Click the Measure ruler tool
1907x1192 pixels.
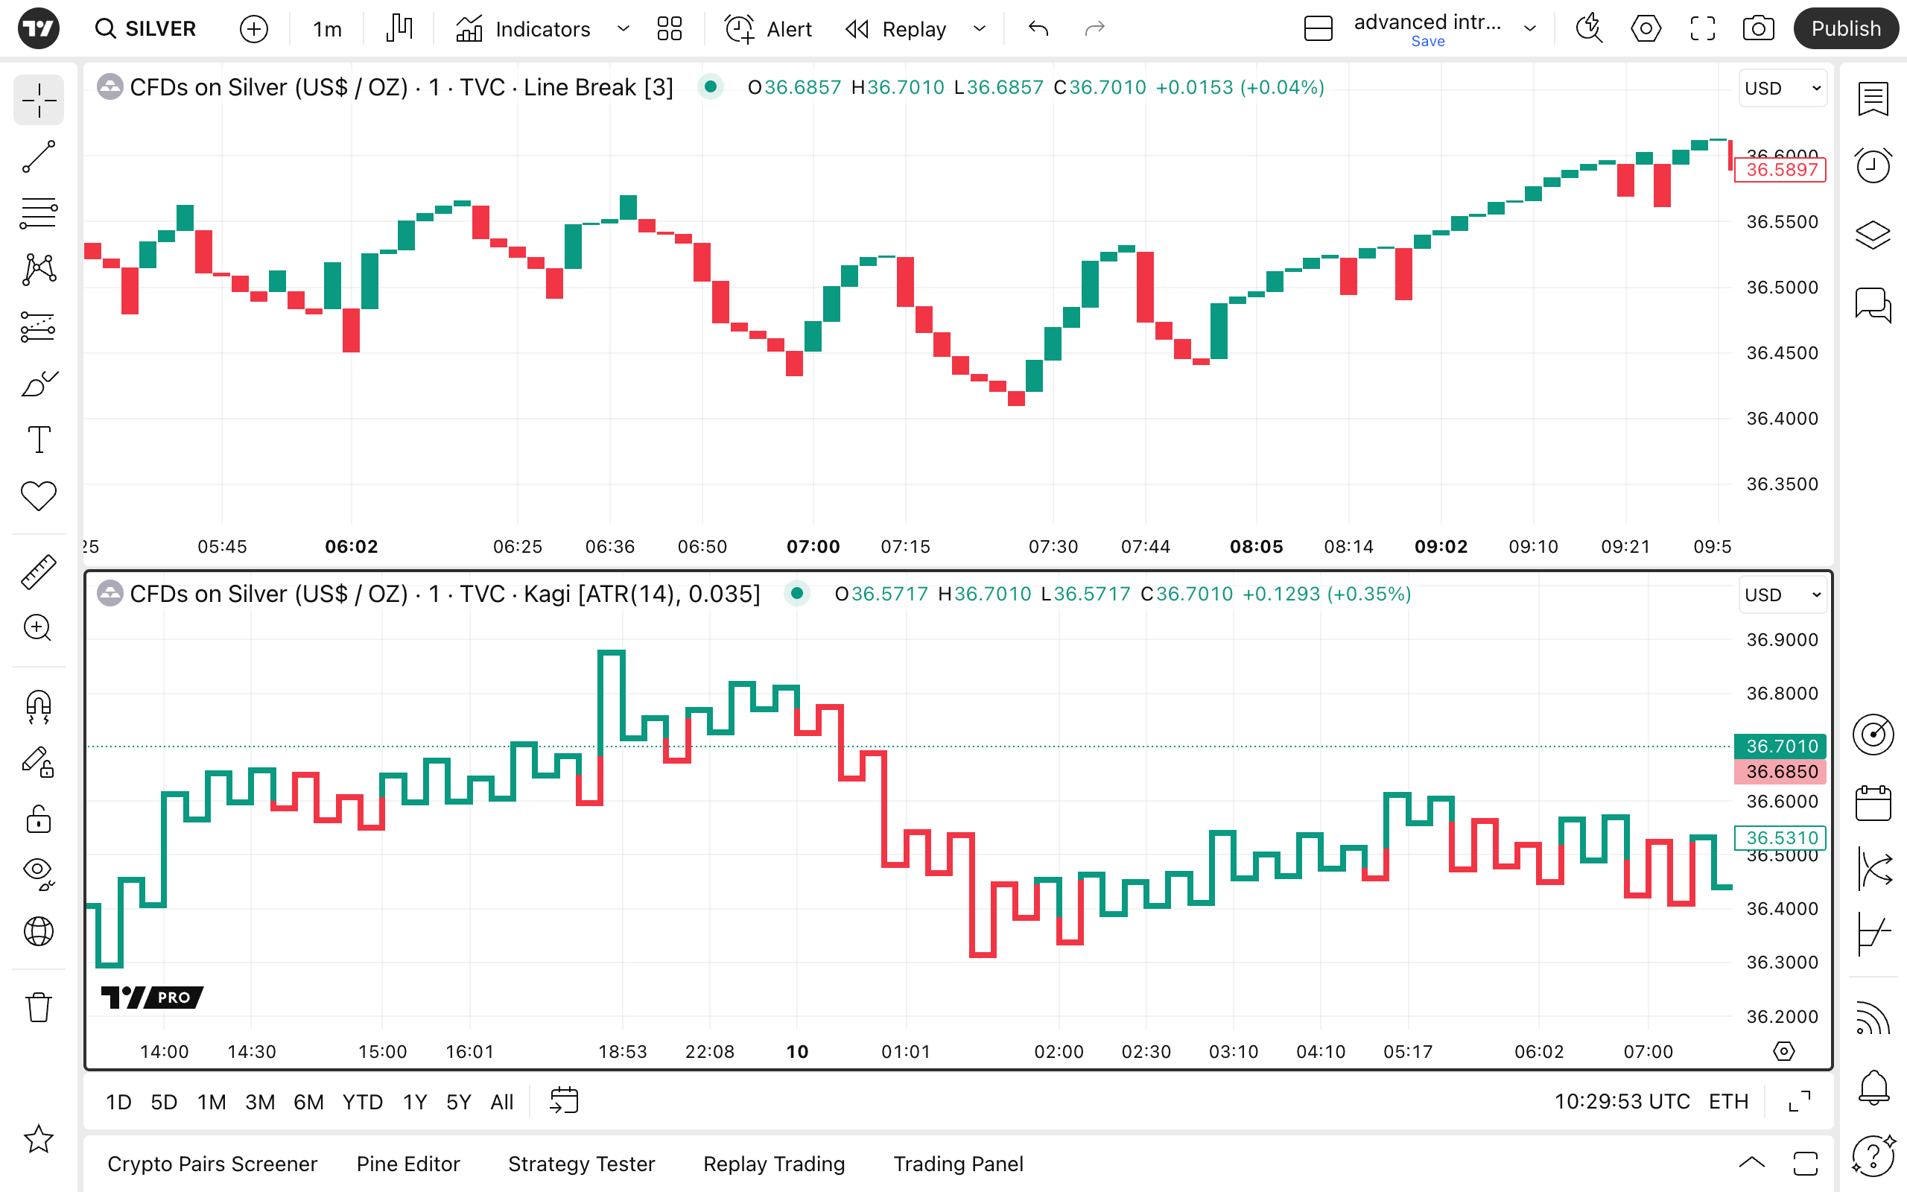click(x=38, y=571)
